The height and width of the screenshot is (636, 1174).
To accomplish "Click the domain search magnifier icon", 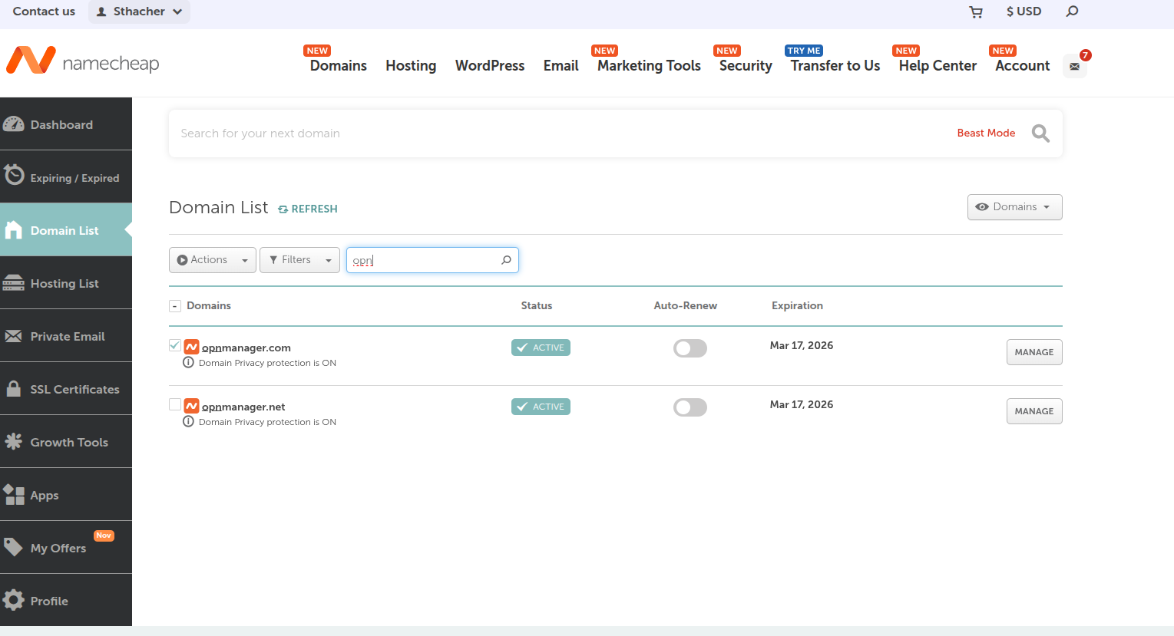I will (1040, 133).
